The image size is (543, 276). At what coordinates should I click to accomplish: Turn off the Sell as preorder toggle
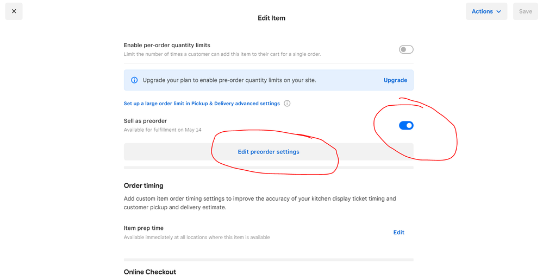(x=406, y=125)
